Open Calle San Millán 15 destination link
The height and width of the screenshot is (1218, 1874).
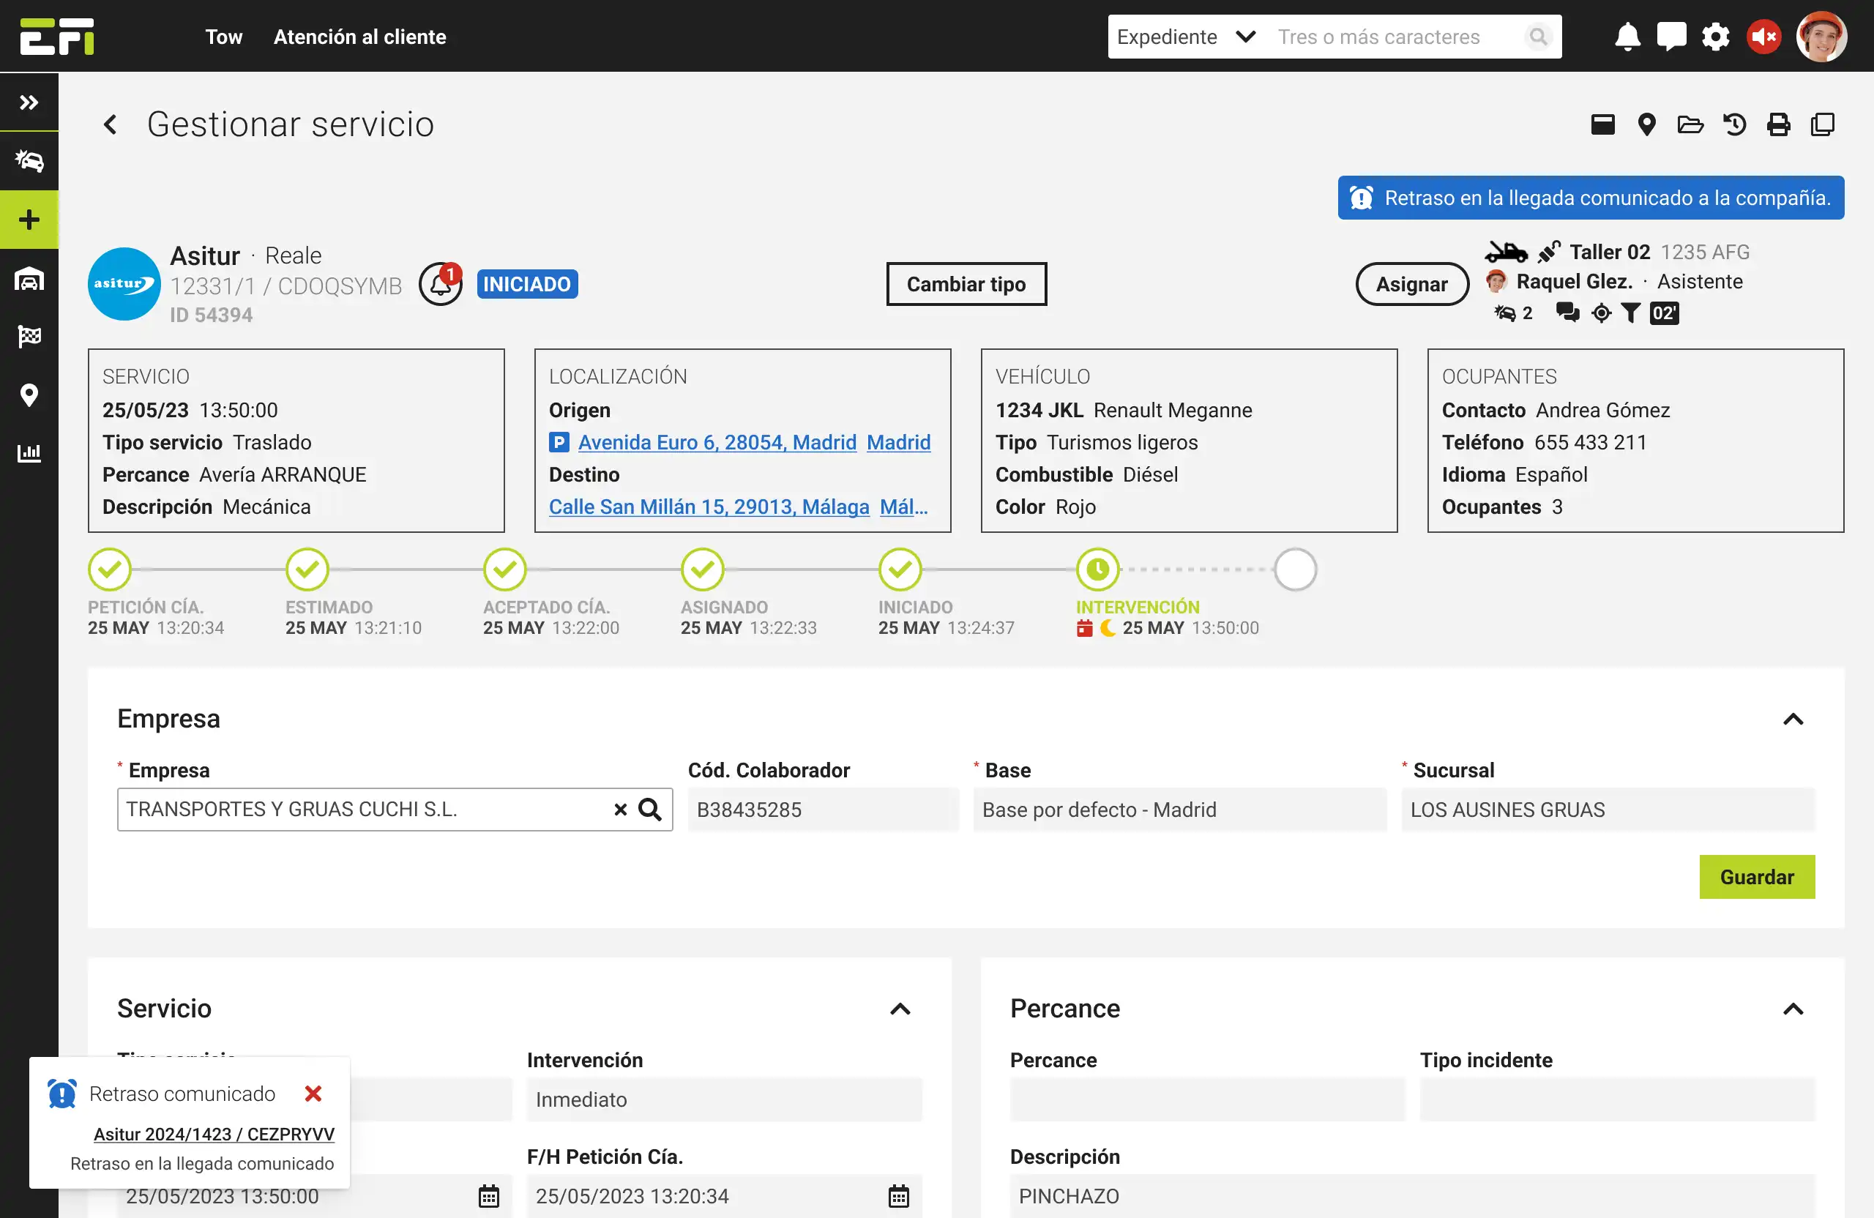[x=709, y=507]
